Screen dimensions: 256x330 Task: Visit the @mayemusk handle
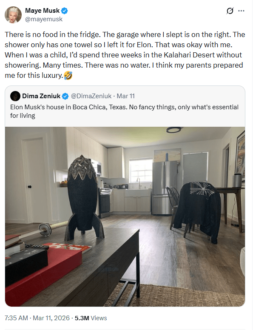click(x=44, y=19)
